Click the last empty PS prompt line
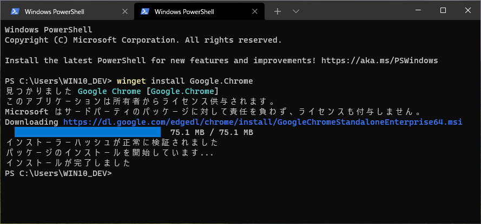The image size is (481, 224). 58,173
